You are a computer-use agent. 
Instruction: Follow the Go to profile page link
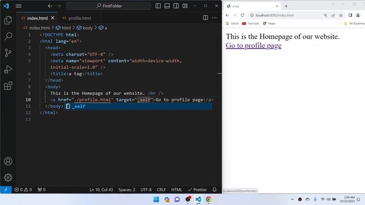click(x=253, y=46)
